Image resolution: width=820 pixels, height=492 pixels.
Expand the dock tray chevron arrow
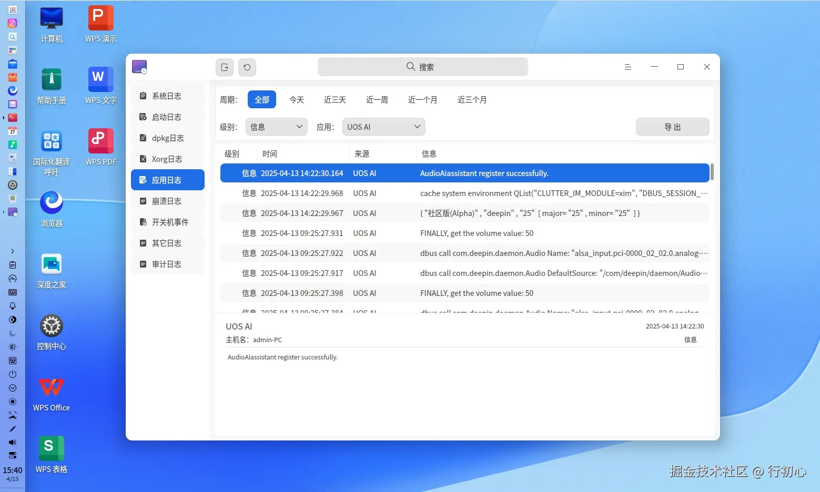[x=13, y=251]
